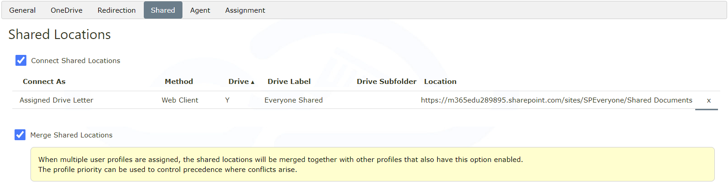Click the SharePoint Shared Documents URL
This screenshot has width=728, height=191.
pyautogui.click(x=556, y=100)
